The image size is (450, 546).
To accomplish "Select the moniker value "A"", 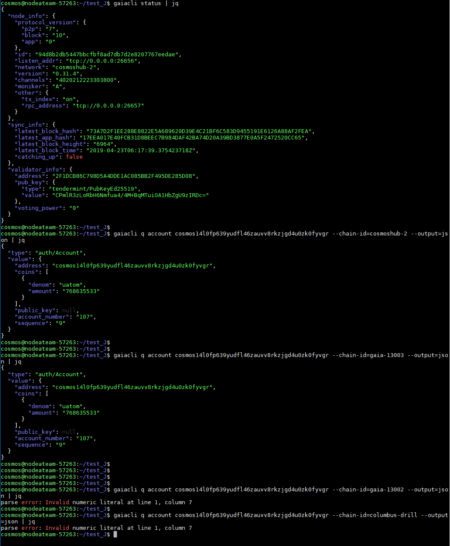I will 58,86.
